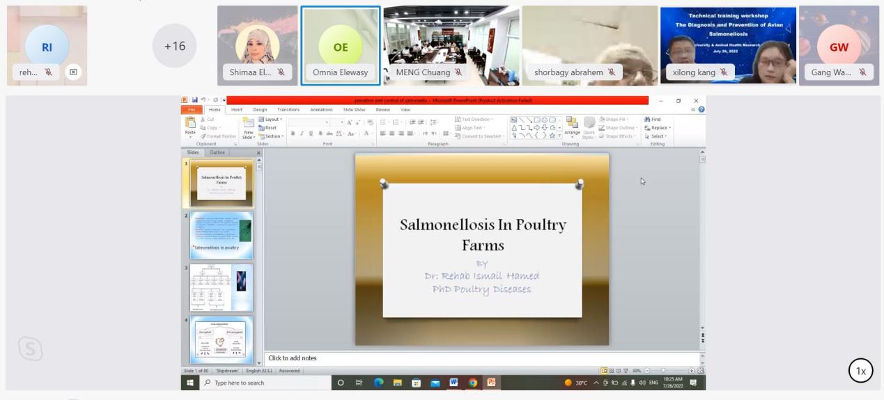Click the Reset button in Slides group
Viewport: 884px width, 400px height.
tap(268, 128)
